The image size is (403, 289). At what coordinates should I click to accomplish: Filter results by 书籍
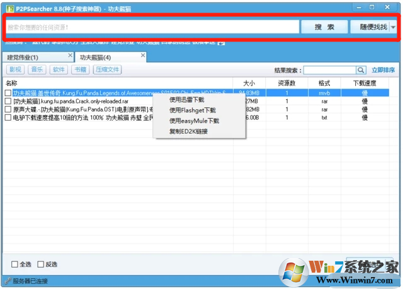pyautogui.click(x=80, y=70)
